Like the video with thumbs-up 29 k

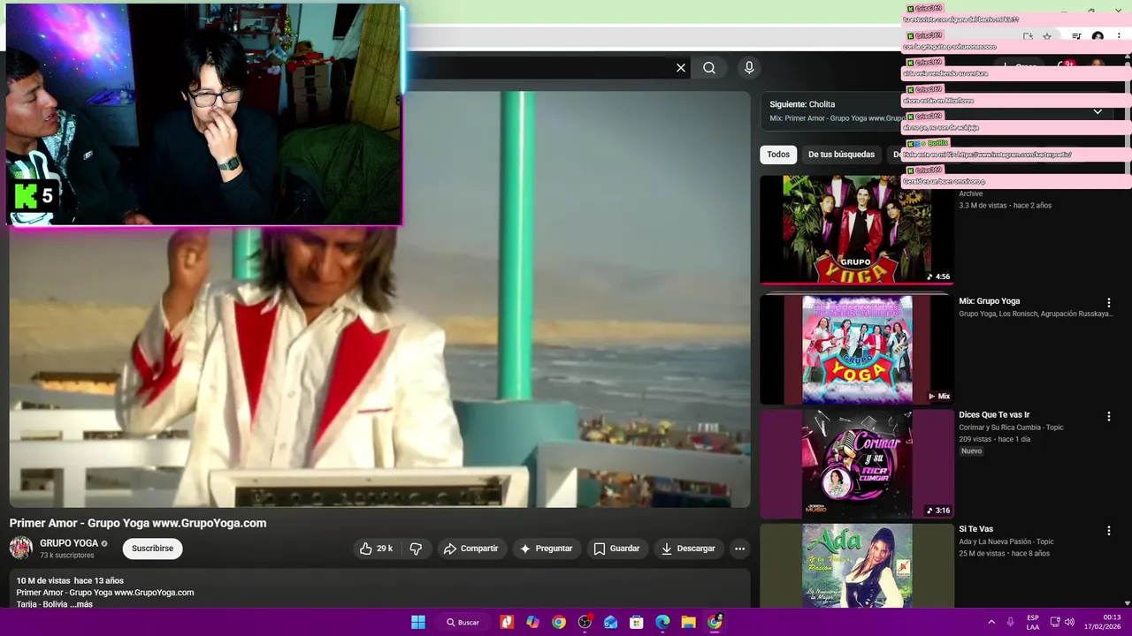[376, 549]
